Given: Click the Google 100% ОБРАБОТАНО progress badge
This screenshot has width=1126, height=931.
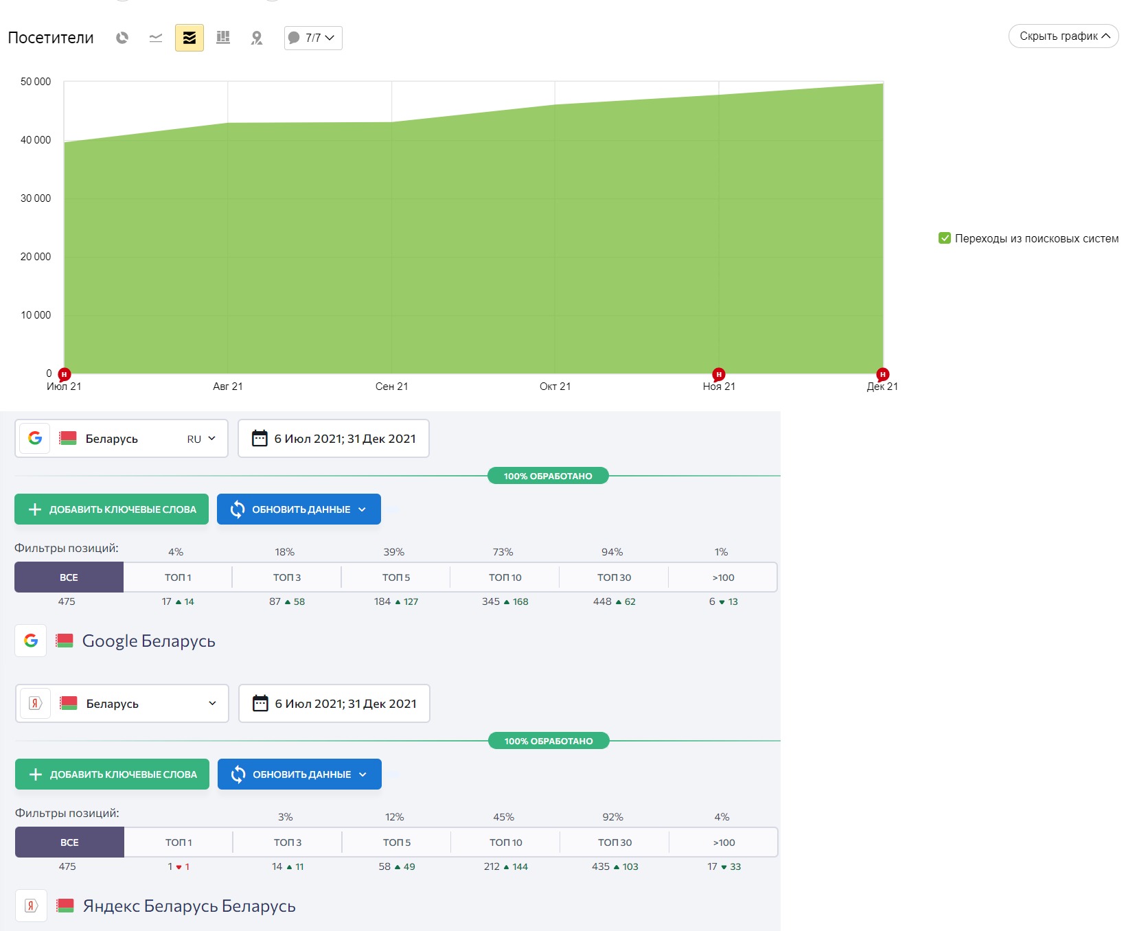Looking at the screenshot, I should [548, 476].
